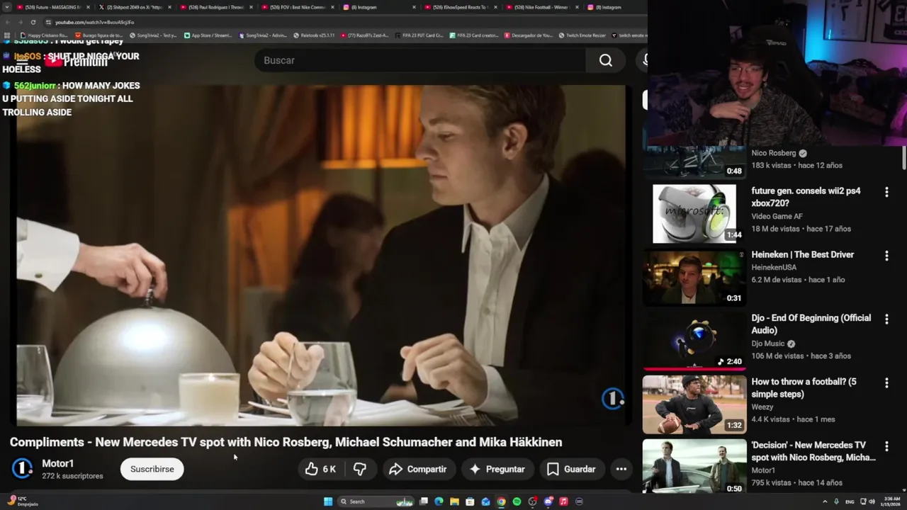The height and width of the screenshot is (510, 907).
Task: Open 'Twitch Emote Resizer' bookmark
Action: (582, 35)
